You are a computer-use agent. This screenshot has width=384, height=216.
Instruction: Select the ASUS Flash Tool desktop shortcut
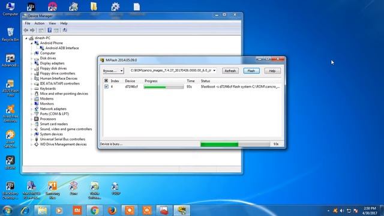click(10, 88)
